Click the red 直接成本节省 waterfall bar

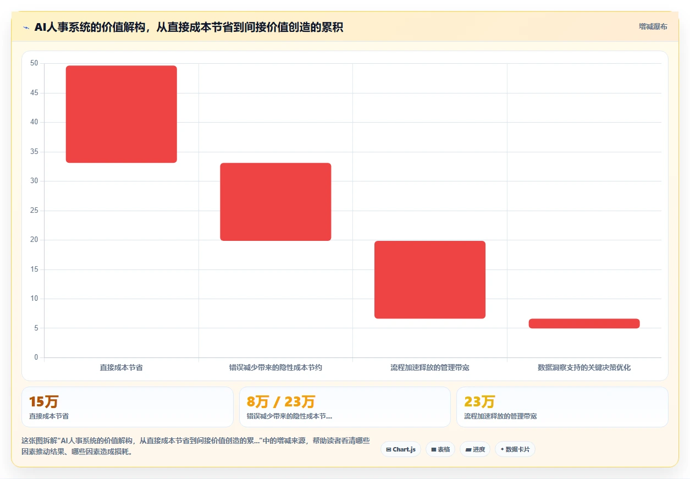[122, 114]
